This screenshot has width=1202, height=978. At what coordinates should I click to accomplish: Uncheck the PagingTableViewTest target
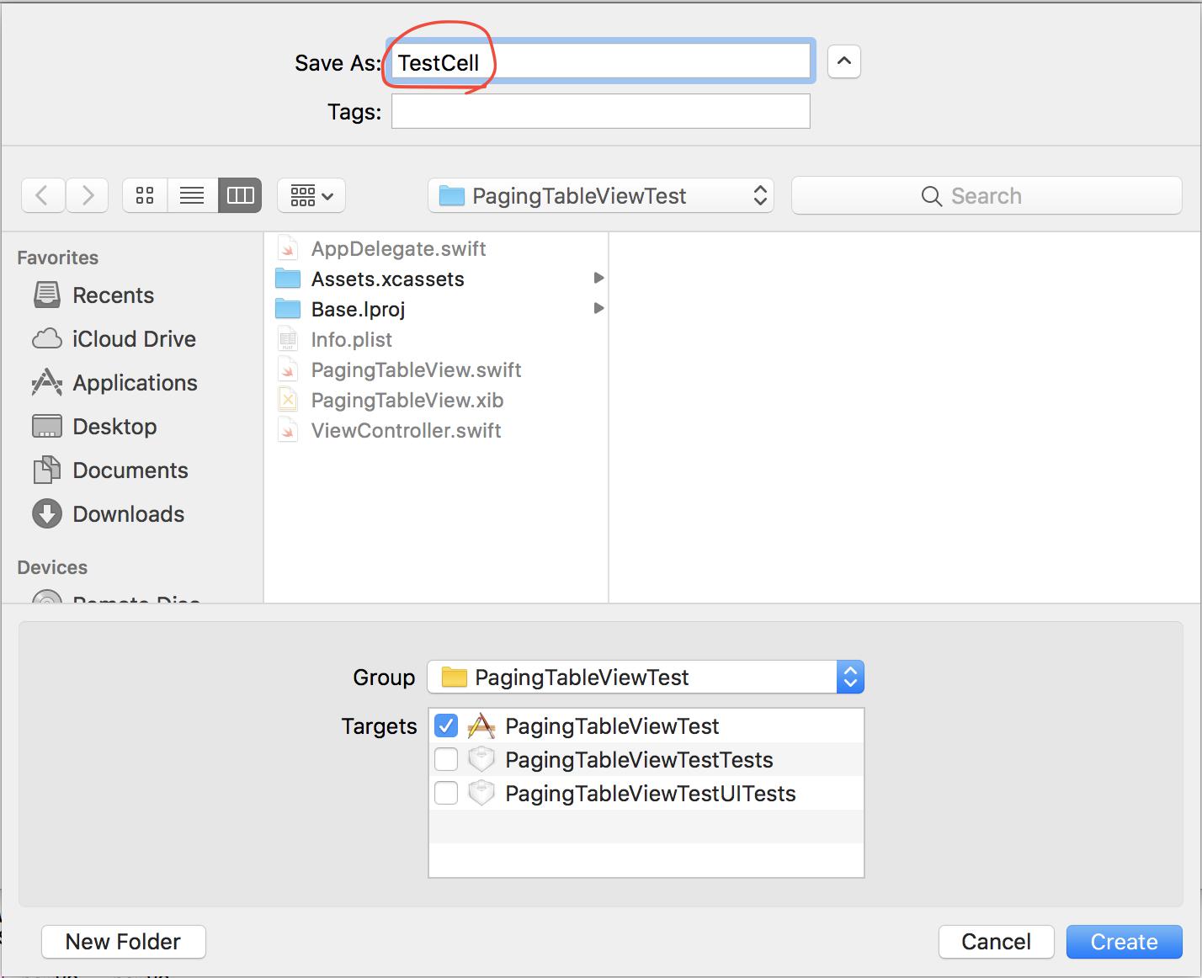pos(446,726)
